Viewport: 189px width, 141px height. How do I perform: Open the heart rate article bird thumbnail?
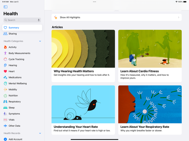pos(83,104)
